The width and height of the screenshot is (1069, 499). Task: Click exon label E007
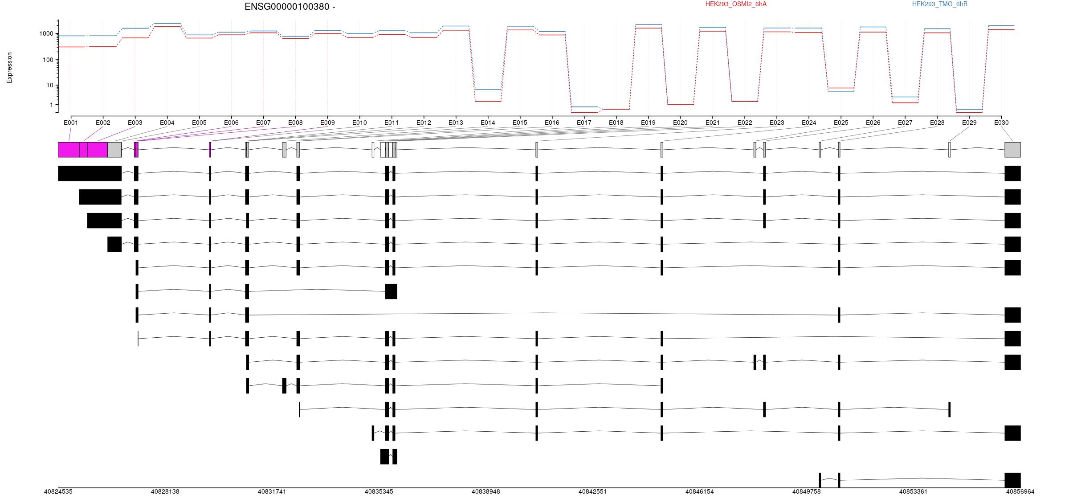[x=263, y=123]
